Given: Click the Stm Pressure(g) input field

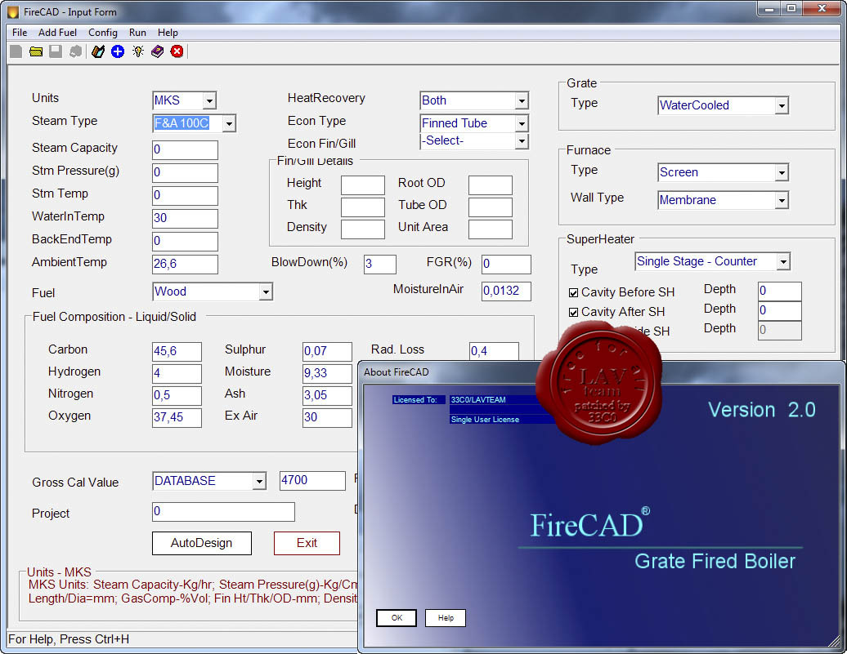Looking at the screenshot, I should click(186, 172).
